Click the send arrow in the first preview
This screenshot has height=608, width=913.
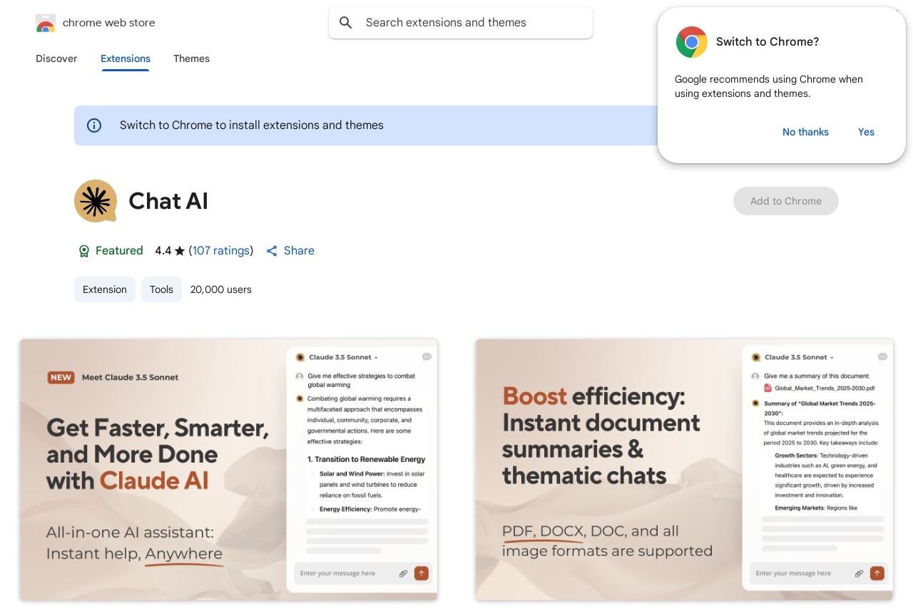pos(422,573)
